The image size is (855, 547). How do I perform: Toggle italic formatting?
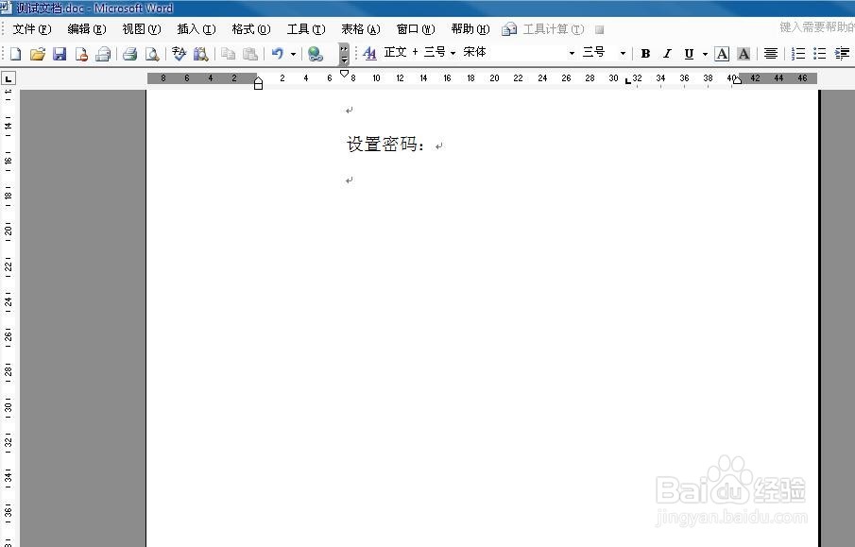coord(667,54)
